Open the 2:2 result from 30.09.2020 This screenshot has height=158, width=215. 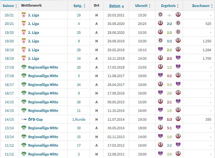click(169, 24)
